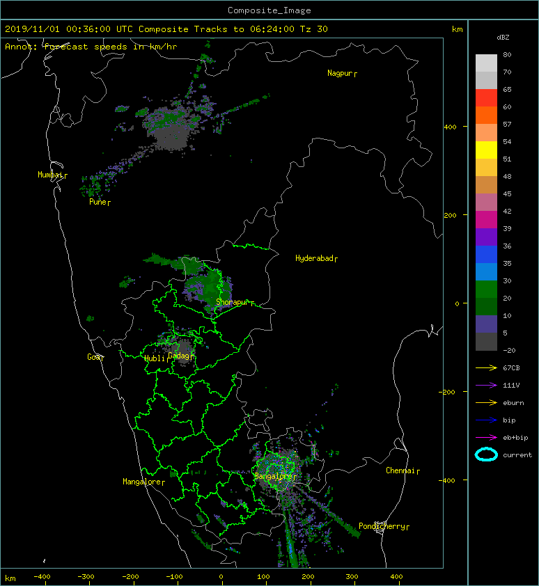539x586 pixels.
Task: Click the magenta 42 dBZ swatch
Action: (486, 219)
